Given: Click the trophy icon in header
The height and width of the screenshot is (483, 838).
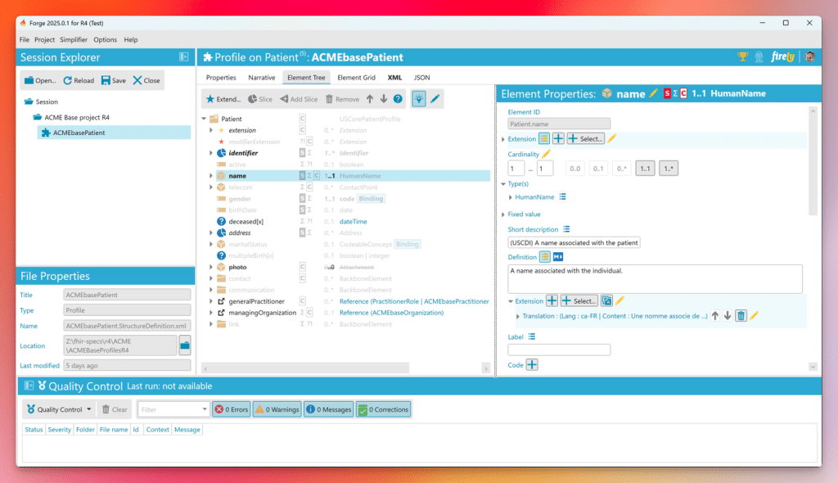Looking at the screenshot, I should (x=743, y=56).
